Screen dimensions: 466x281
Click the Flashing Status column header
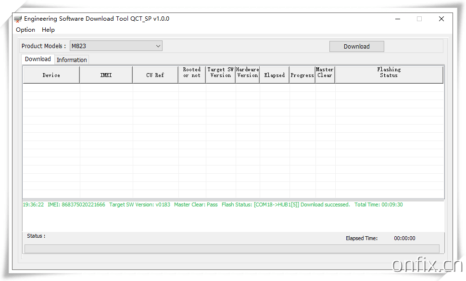click(389, 73)
